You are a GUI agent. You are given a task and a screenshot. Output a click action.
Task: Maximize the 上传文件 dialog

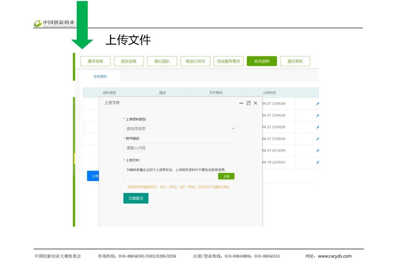pos(248,103)
